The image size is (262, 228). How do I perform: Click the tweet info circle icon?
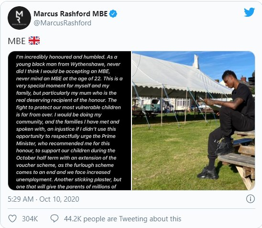pos(251,199)
